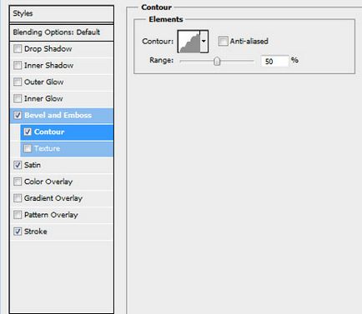Turn off the Stroke checkbox
The height and width of the screenshot is (314, 362).
click(x=18, y=232)
